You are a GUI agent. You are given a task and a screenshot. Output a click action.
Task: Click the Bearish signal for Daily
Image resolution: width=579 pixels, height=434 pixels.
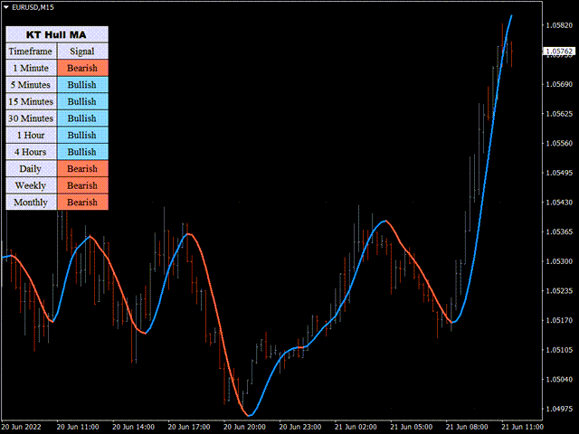[82, 169]
